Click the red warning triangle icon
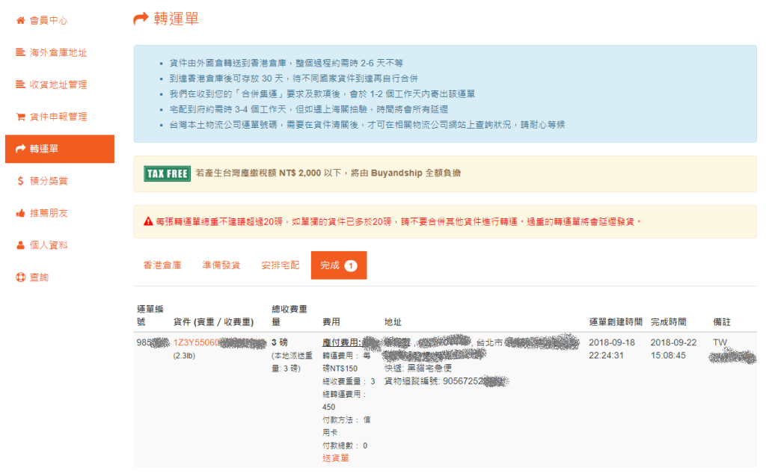Viewport: 766px width, 474px height. point(148,222)
